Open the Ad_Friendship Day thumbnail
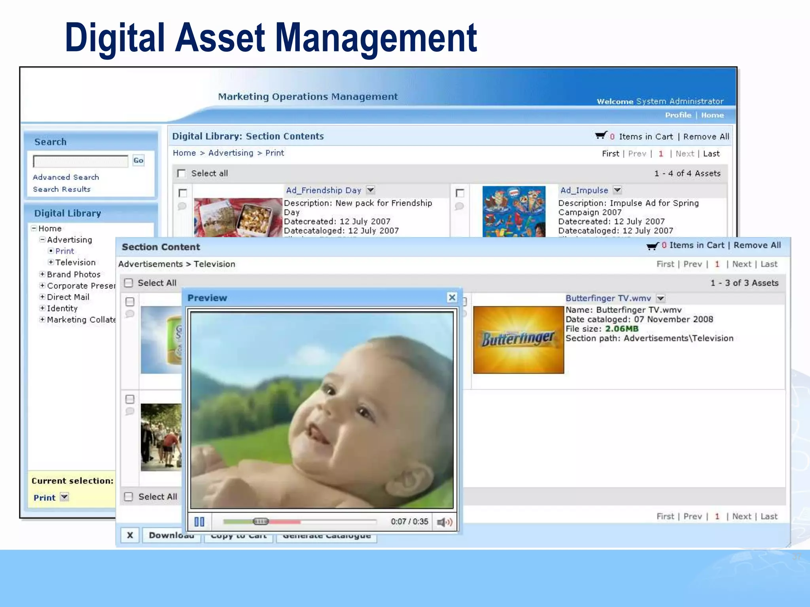Screen dimensions: 810x607 [x=238, y=218]
